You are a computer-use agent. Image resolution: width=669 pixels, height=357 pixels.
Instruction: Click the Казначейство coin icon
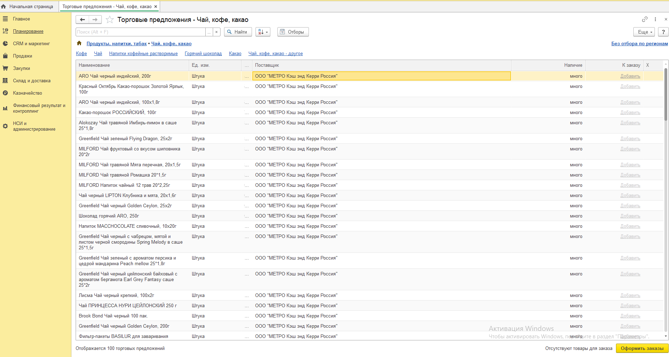(x=5, y=93)
